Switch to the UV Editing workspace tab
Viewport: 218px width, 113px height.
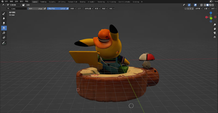click(x=62, y=2)
